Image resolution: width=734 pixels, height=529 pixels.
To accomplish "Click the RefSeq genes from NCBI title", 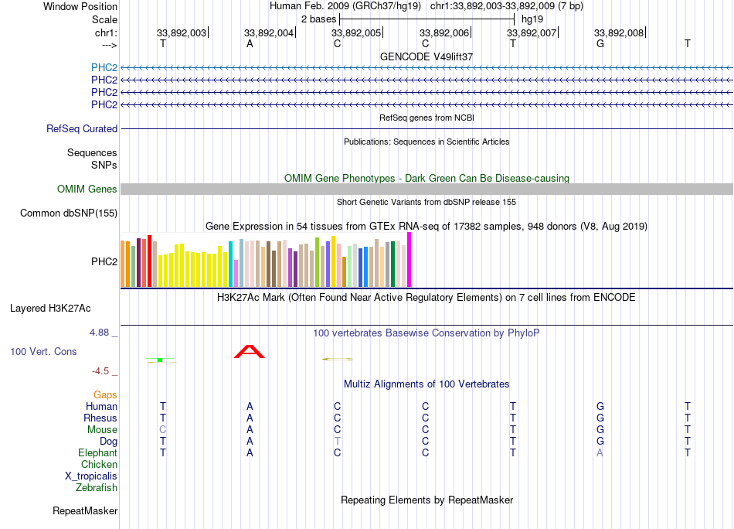I will pos(426,118).
